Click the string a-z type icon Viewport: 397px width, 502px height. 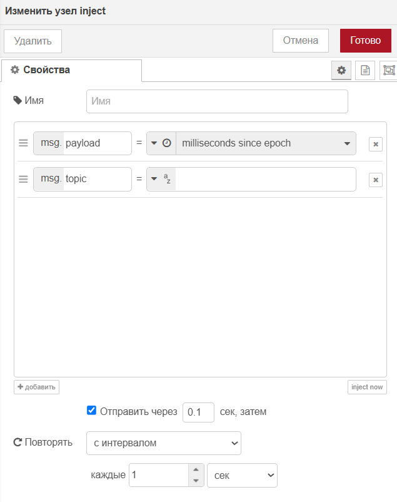[167, 178]
